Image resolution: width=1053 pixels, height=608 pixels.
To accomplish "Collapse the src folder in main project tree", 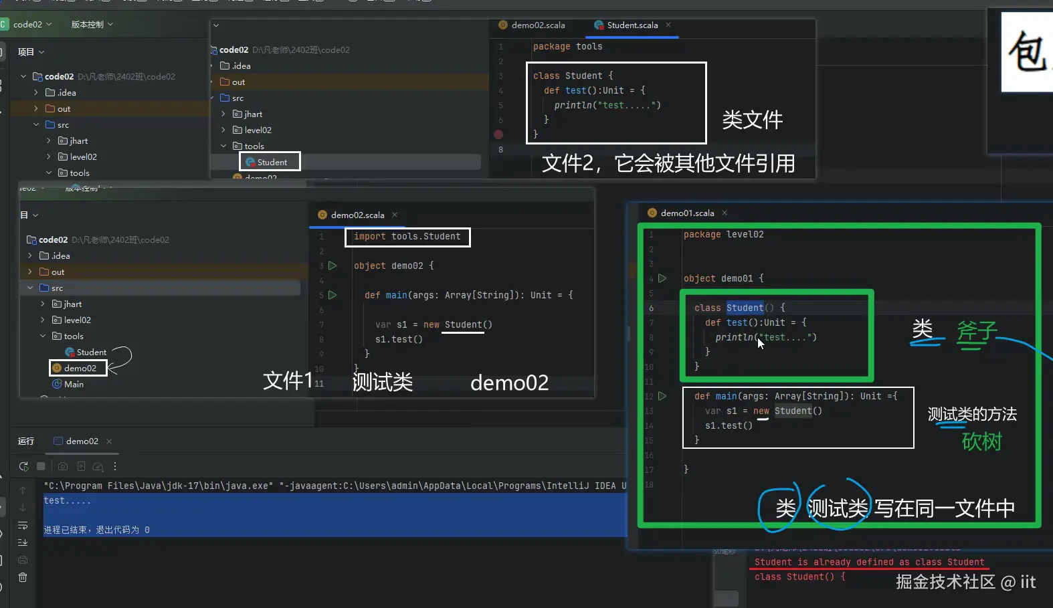I will point(36,124).
